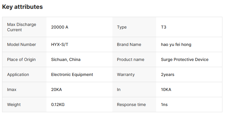Click the 1ns response time value
228x116 pixels.
pos(164,105)
